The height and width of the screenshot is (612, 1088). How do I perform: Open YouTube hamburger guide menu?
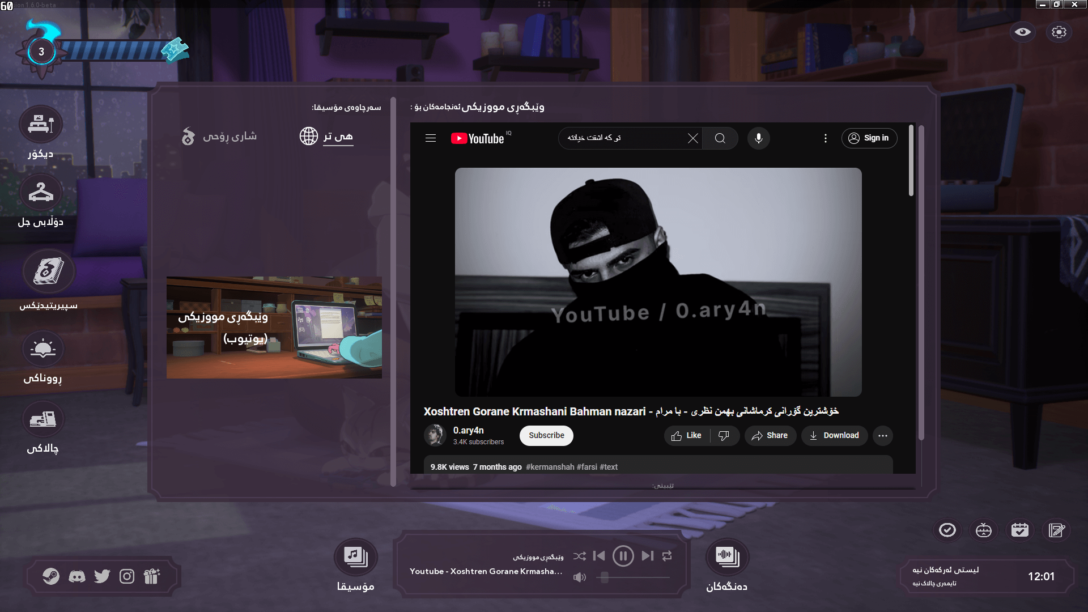[x=431, y=138]
